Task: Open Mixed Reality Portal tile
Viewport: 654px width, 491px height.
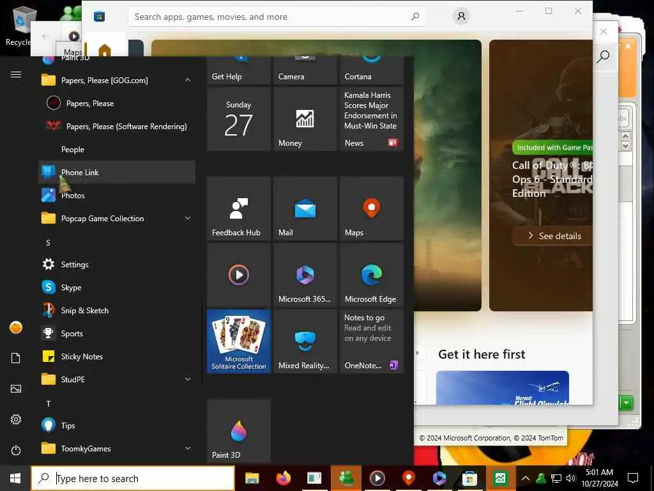Action: (x=305, y=341)
